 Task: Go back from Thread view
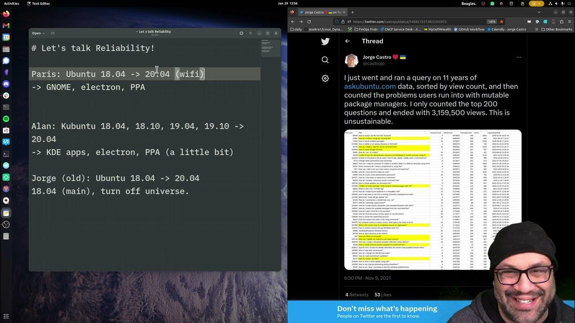click(x=348, y=41)
